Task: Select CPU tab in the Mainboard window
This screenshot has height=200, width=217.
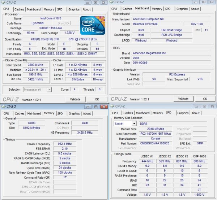Action: pos(114,9)
